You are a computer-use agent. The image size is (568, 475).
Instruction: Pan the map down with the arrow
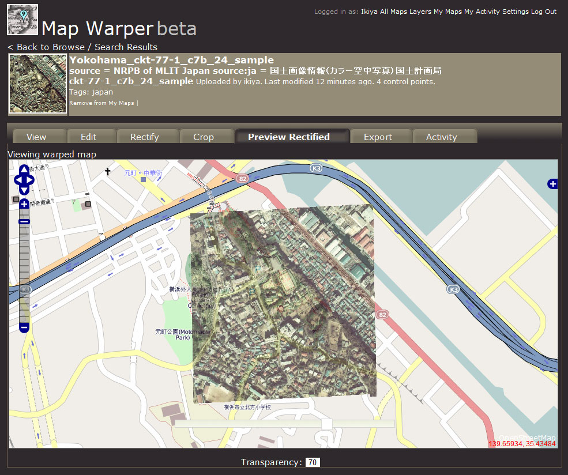[24, 190]
